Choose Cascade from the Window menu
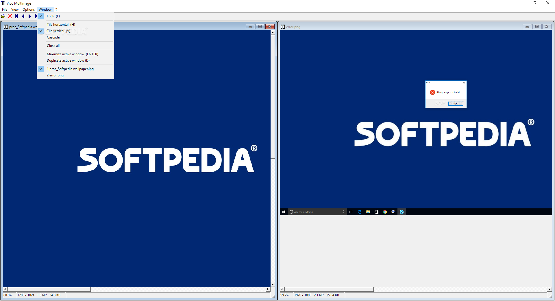The image size is (555, 301). (75, 37)
